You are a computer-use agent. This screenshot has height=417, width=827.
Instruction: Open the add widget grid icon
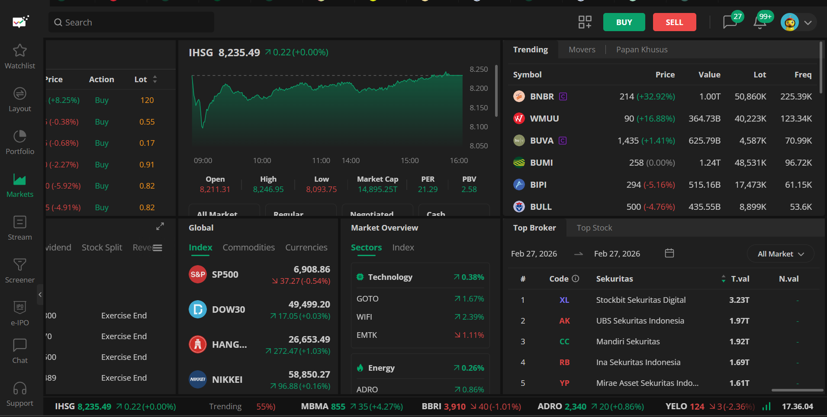pyautogui.click(x=585, y=22)
